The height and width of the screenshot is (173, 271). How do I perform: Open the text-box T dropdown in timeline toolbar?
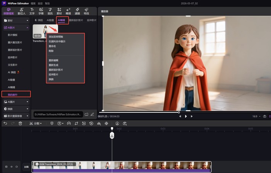click(x=63, y=124)
